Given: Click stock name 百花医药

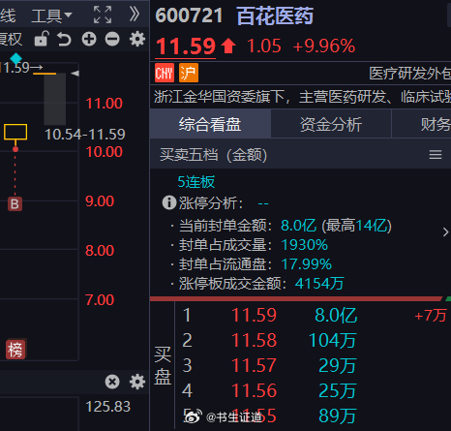Looking at the screenshot, I should [275, 15].
